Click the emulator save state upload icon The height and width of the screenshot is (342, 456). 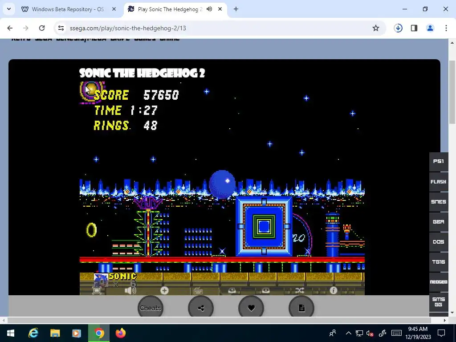[232, 290]
